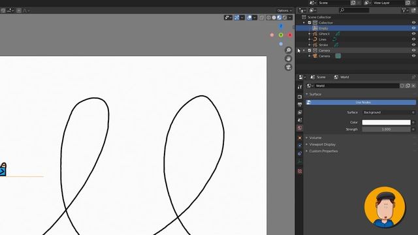Open the shading options dropdown arrow
This screenshot has width=418, height=235.
point(290,18)
